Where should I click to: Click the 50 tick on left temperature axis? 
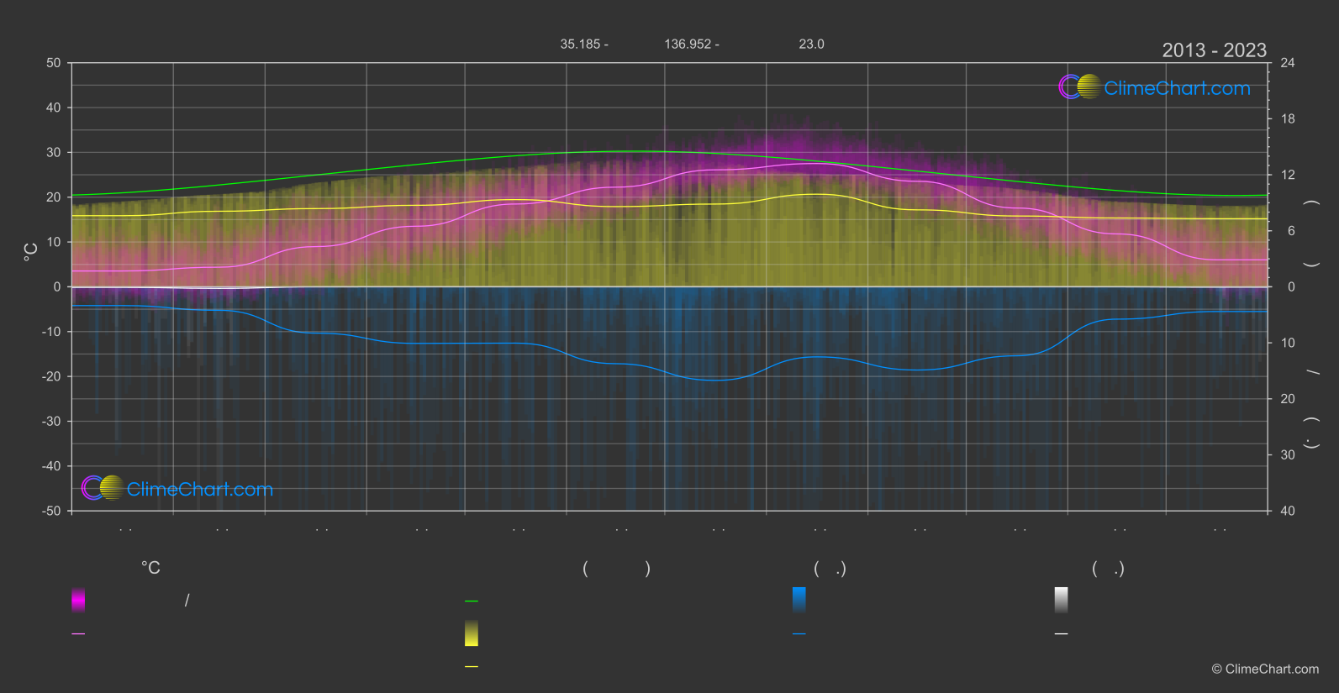pos(54,63)
